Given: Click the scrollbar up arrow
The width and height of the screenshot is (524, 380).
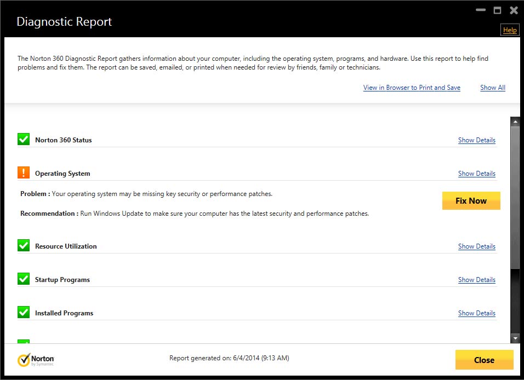Looking at the screenshot, I should (x=515, y=122).
